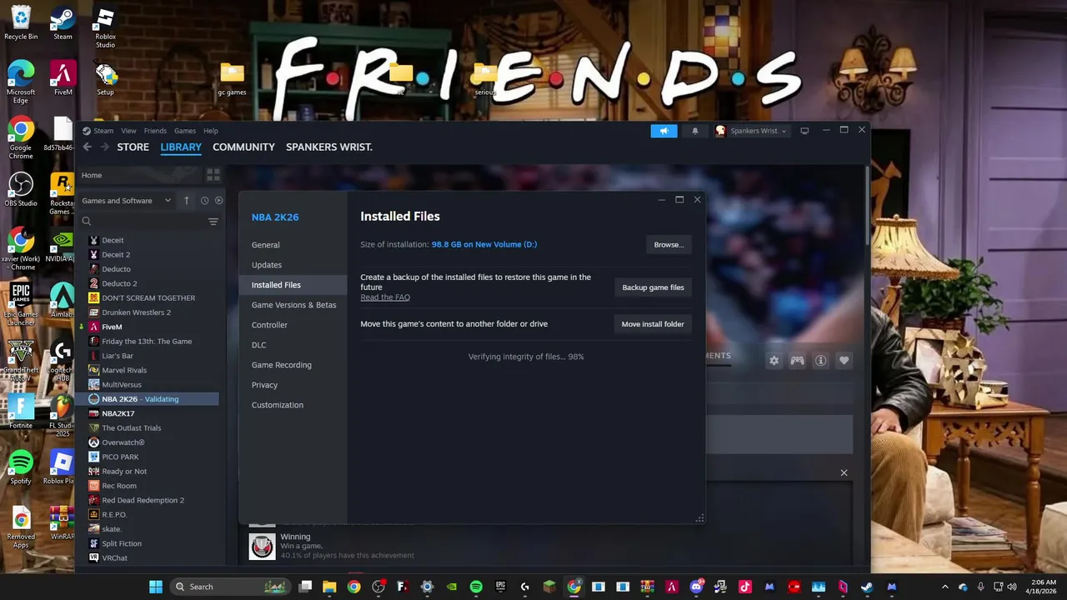1067x600 pixels.
Task: Open Spankers Wrist account dropdown
Action: pyautogui.click(x=751, y=131)
